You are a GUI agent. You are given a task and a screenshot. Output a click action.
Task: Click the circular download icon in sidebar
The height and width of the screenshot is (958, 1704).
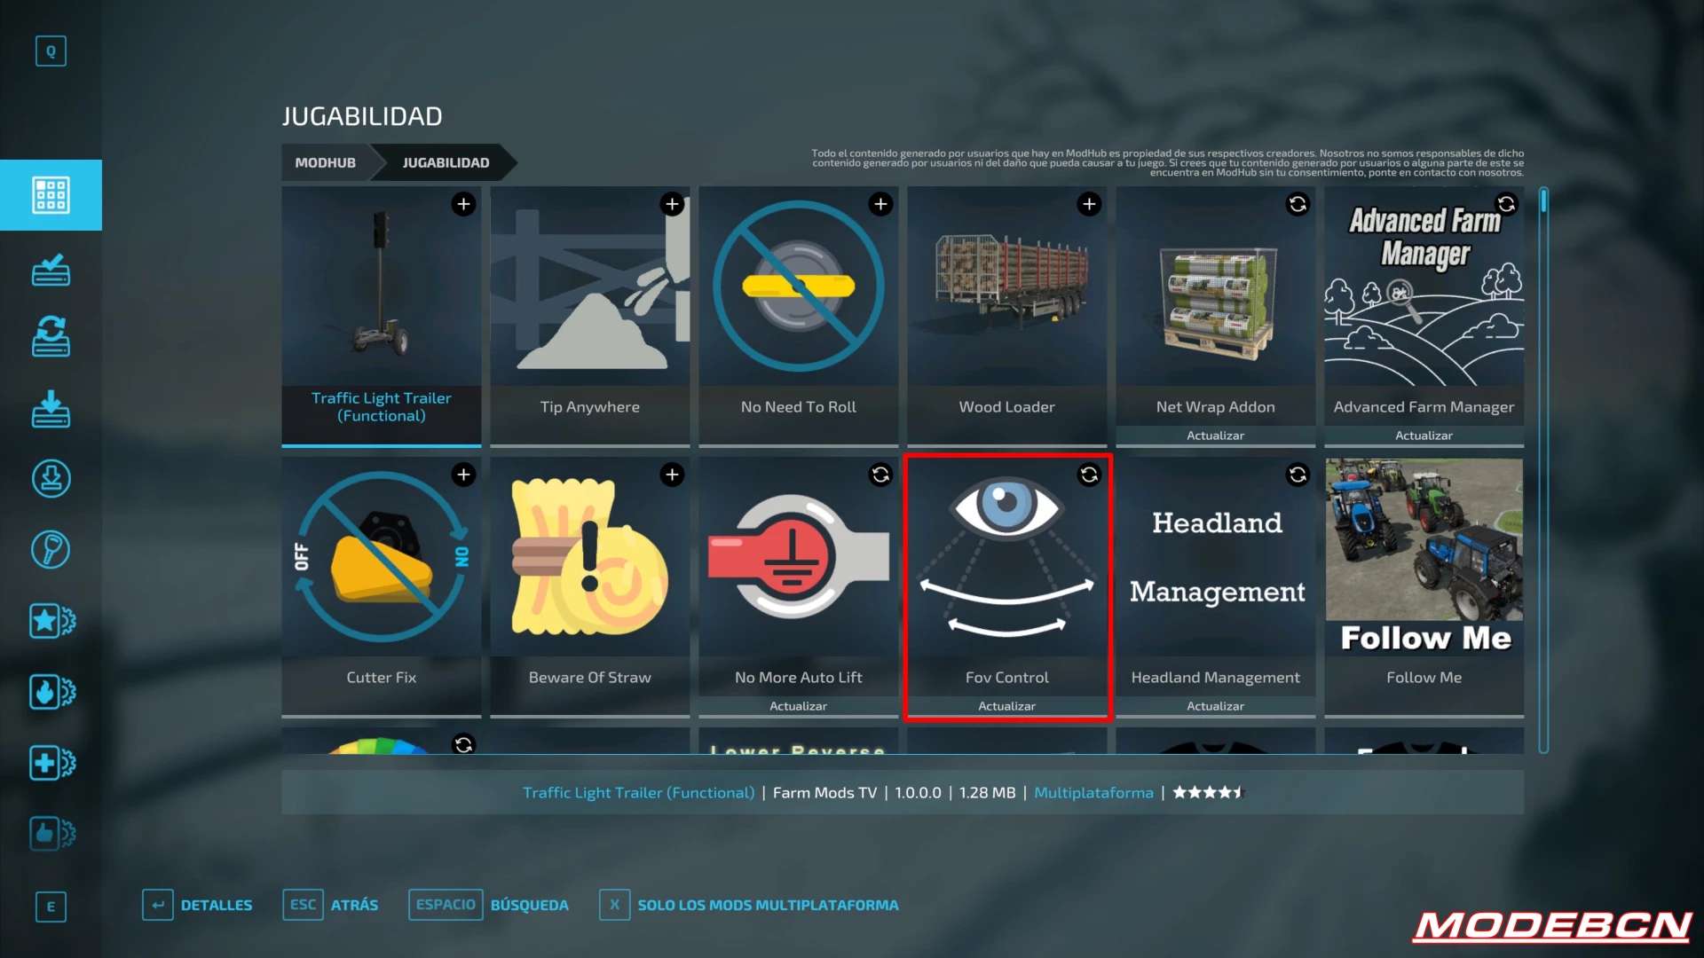(x=51, y=479)
